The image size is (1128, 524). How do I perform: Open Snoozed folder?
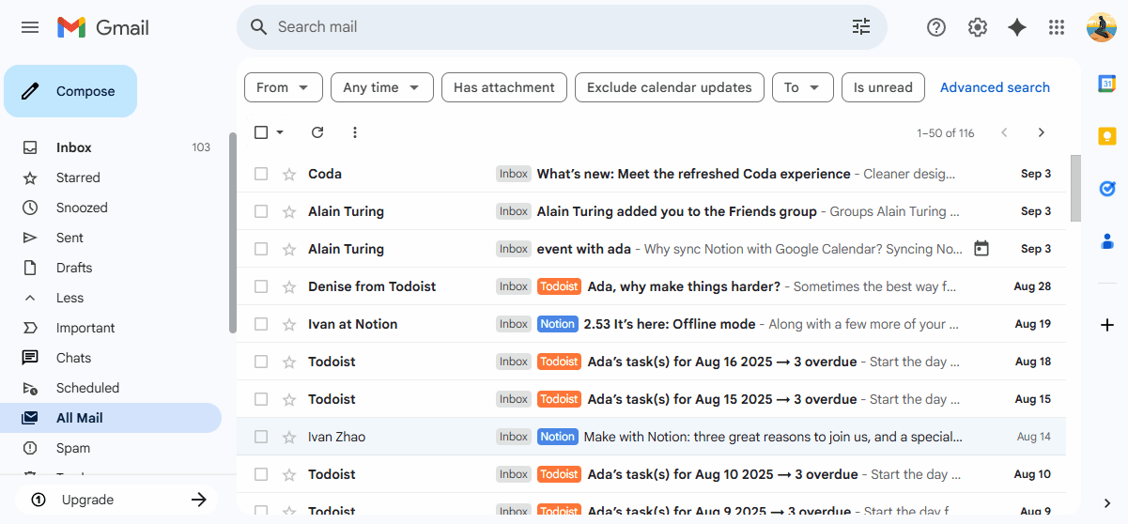point(113,208)
